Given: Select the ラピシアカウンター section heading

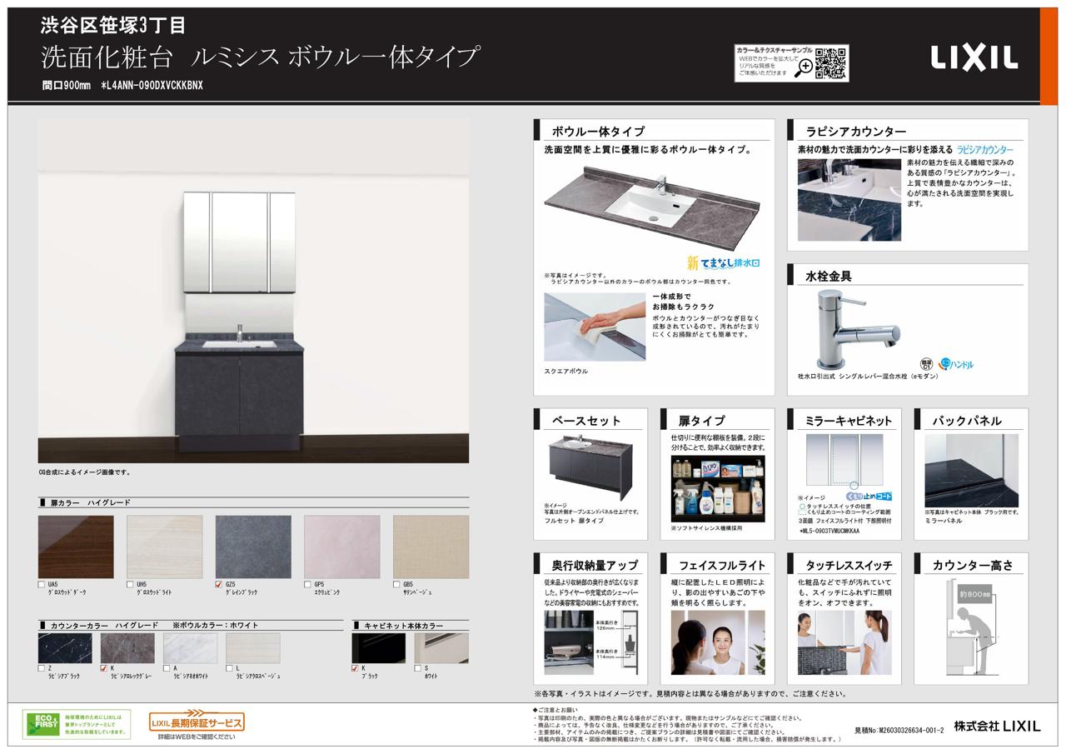Looking at the screenshot, I should (x=855, y=132).
